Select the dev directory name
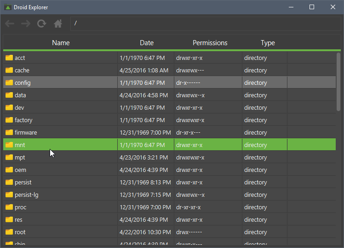 tap(19, 108)
